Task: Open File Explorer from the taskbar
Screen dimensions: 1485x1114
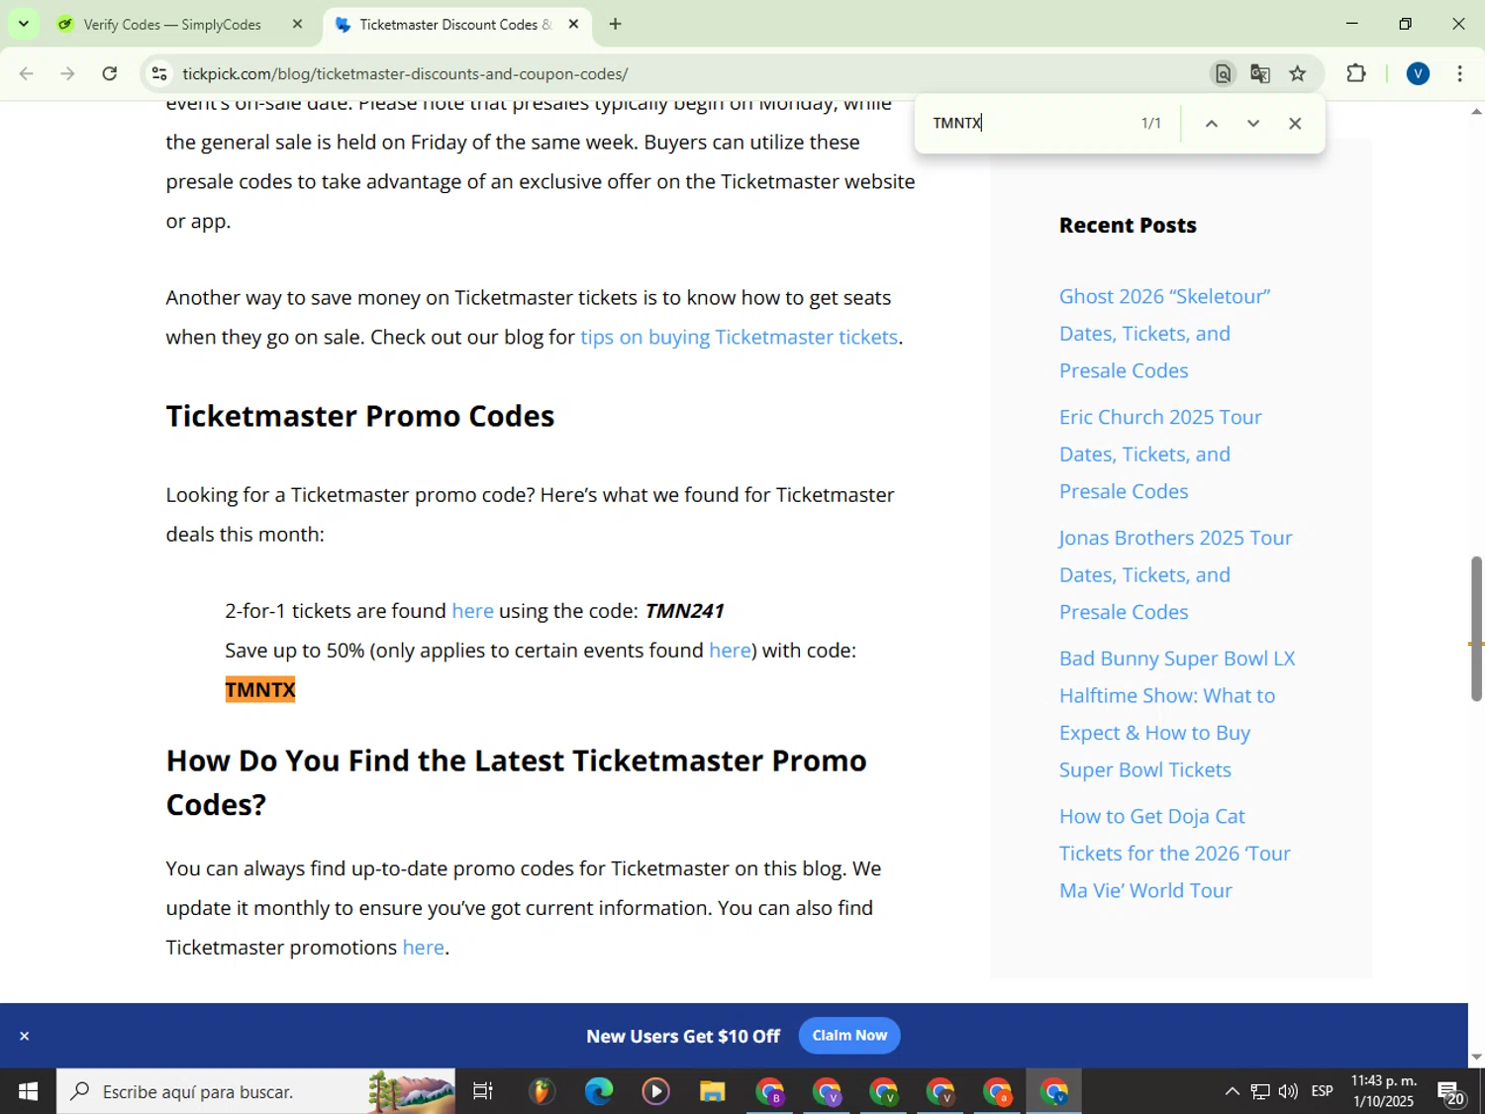Action: coord(713,1091)
